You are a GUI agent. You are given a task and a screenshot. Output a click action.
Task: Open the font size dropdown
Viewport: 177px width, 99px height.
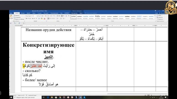pos(36,16)
